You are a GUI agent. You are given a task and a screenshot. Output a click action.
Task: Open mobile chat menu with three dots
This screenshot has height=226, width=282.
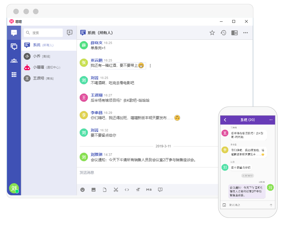271,120
